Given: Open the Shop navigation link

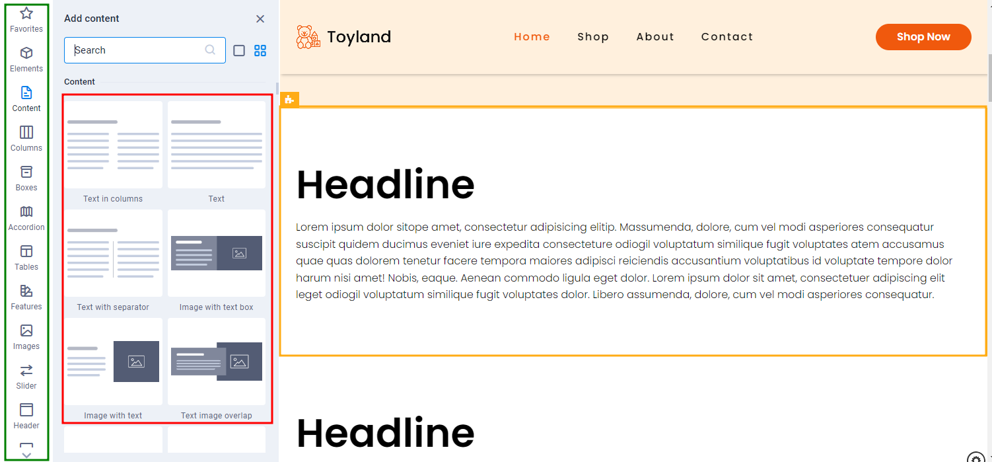Looking at the screenshot, I should (x=593, y=37).
